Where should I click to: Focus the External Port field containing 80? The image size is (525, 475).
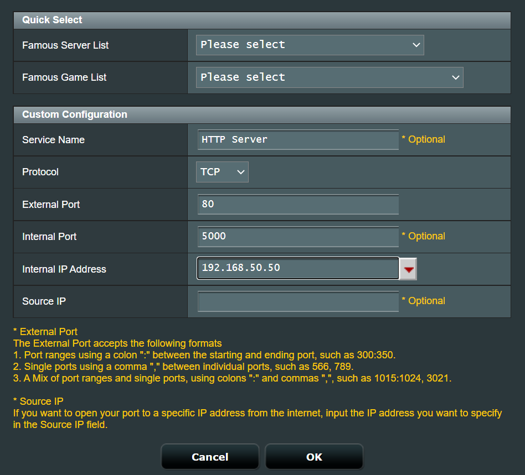tap(298, 204)
